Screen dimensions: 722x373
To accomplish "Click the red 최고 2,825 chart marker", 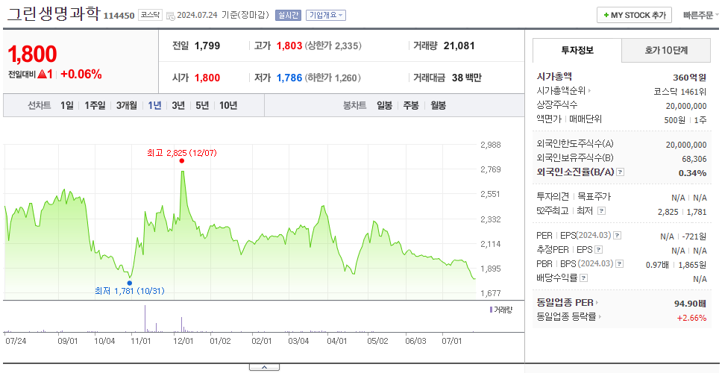I will pyautogui.click(x=182, y=160).
